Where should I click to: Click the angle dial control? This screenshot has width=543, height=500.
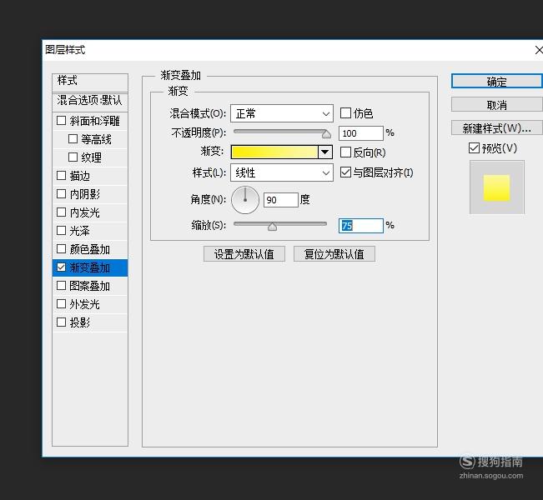[x=245, y=200]
